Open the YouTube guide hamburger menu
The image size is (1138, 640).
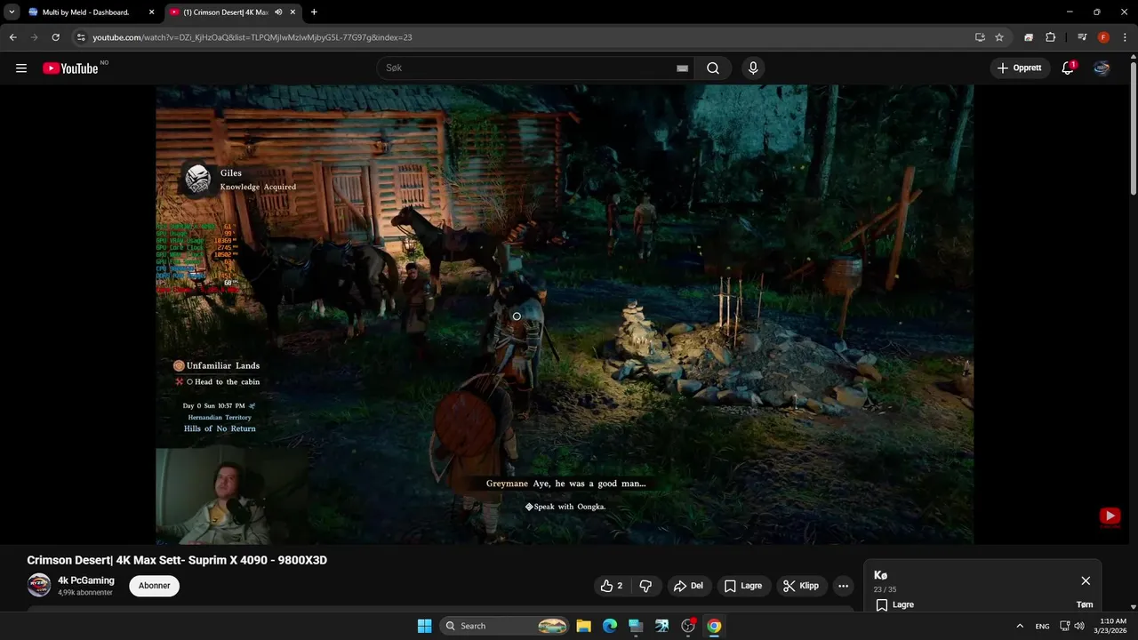(21, 68)
